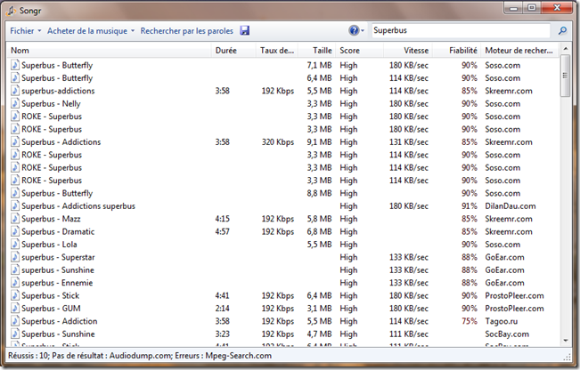Click the 131 KB/sec speed cell
This screenshot has width=580, height=370.
point(409,141)
